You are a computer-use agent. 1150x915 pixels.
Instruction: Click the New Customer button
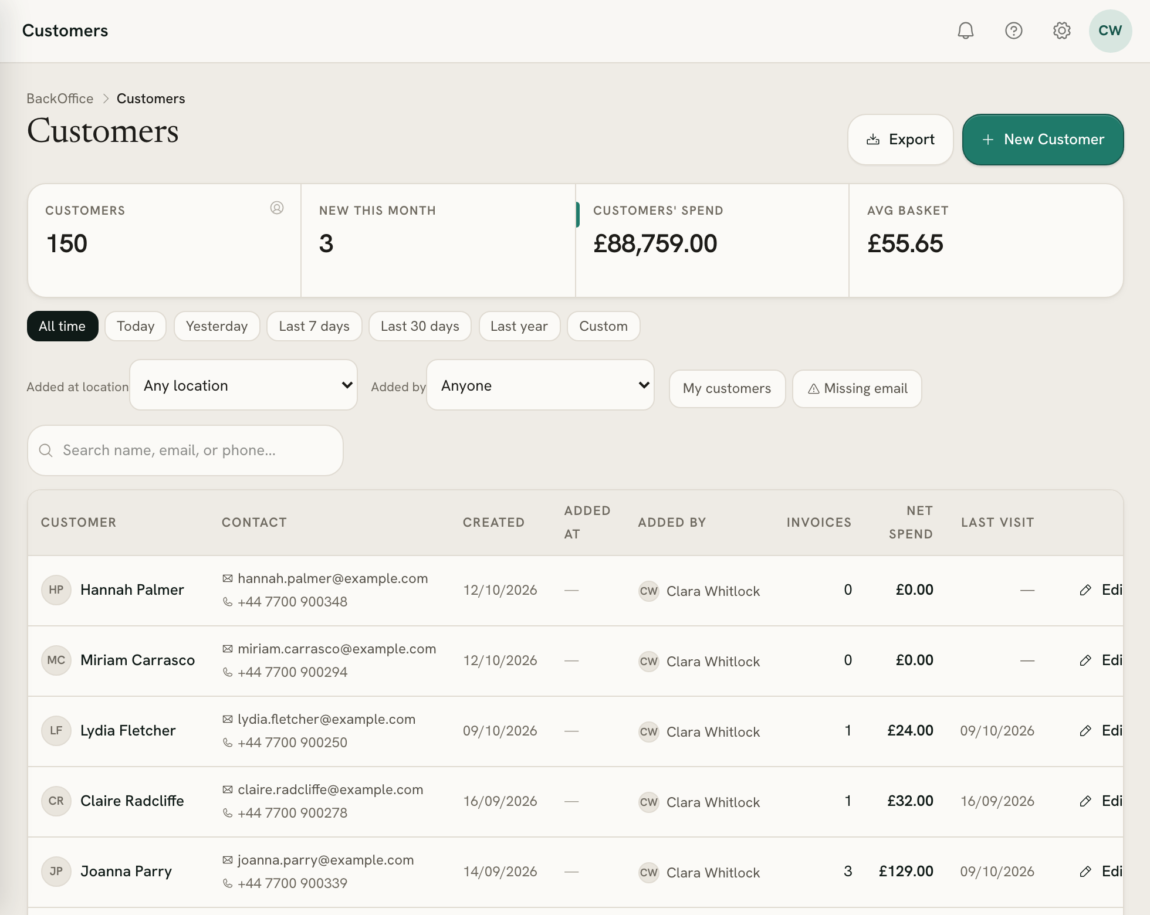click(1043, 140)
